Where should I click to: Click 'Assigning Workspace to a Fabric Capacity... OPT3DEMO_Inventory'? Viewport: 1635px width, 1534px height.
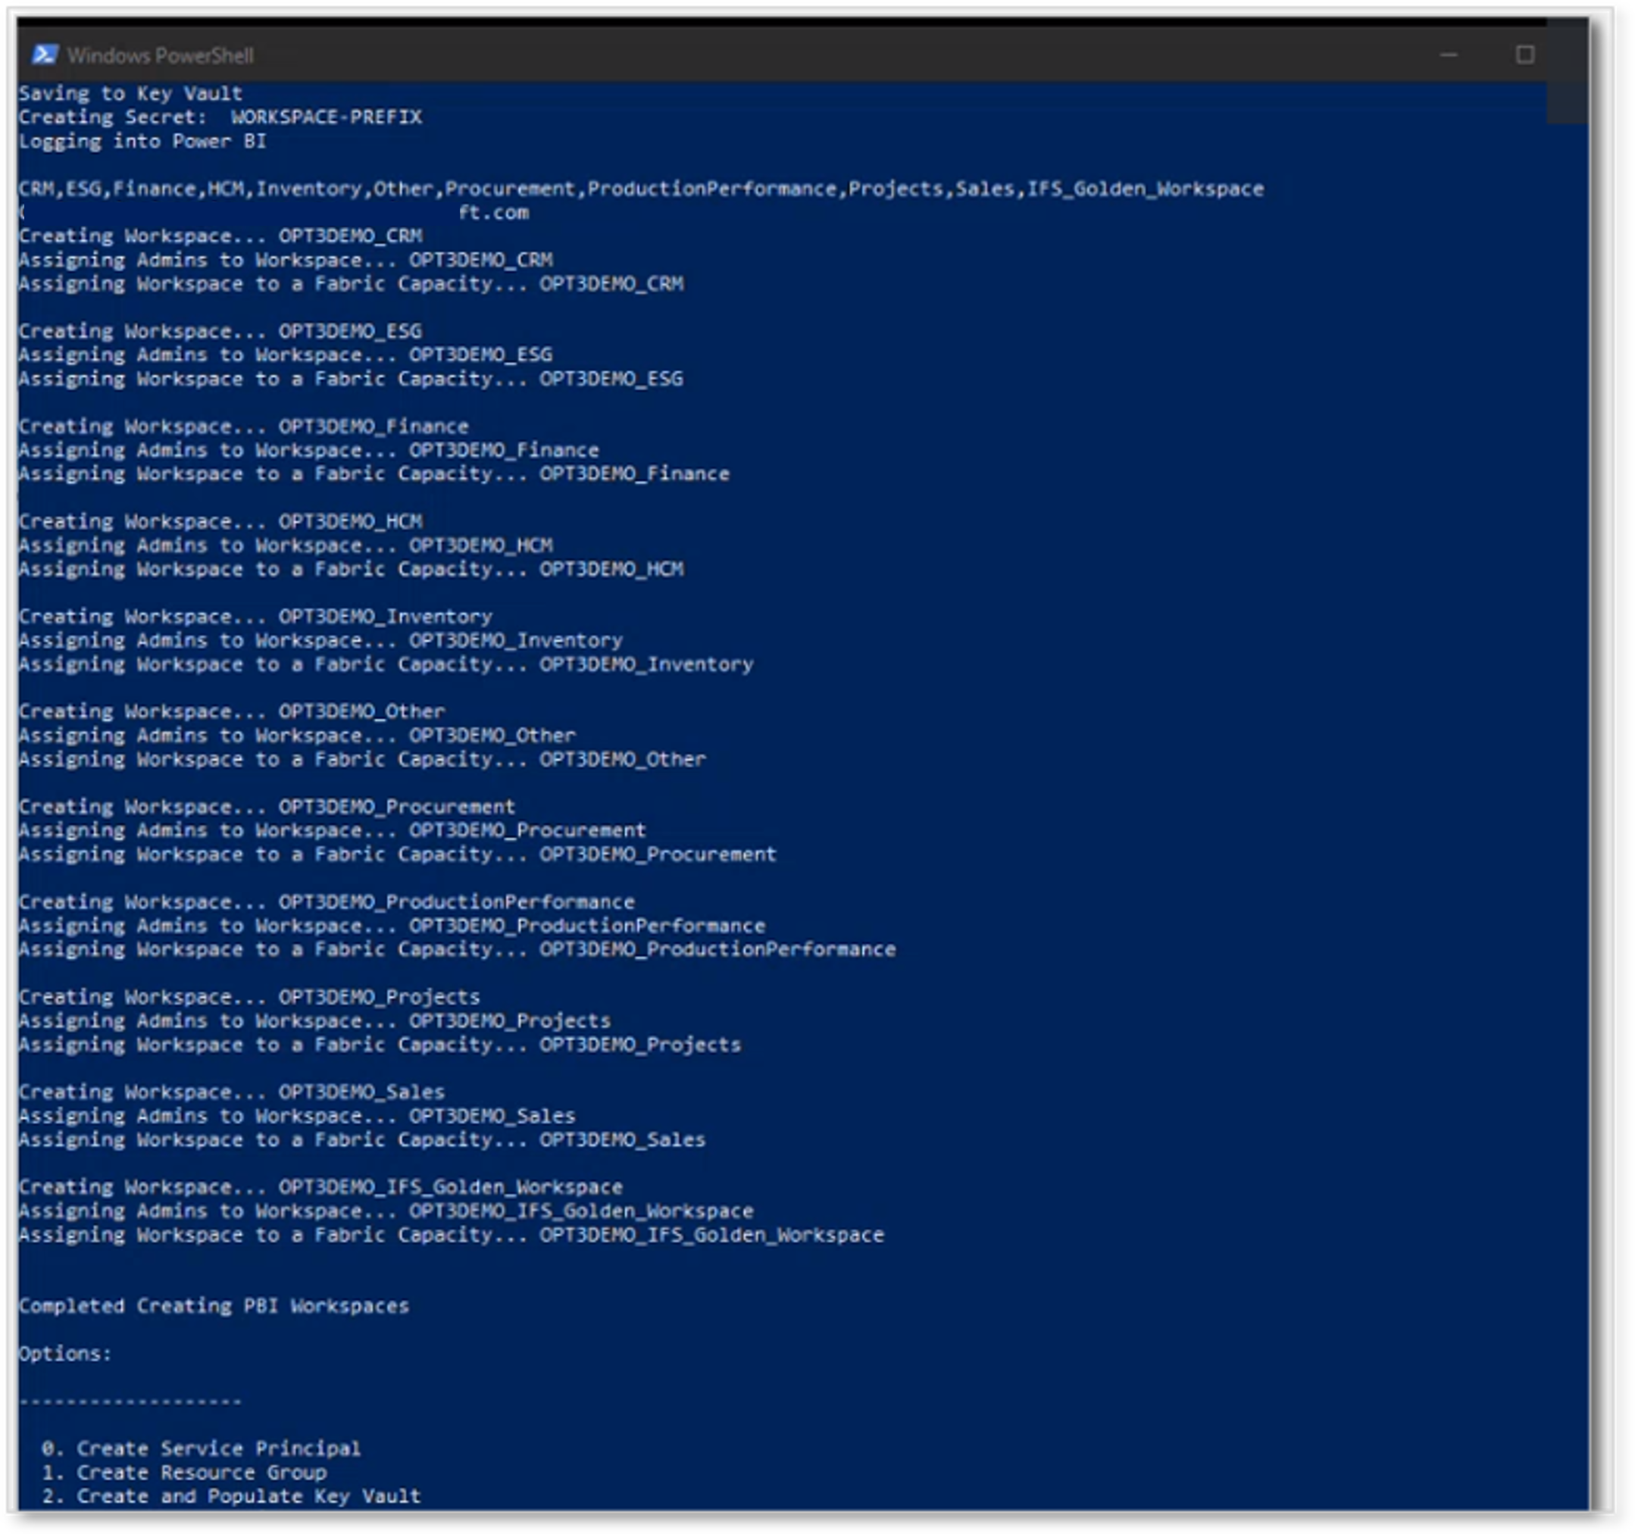click(386, 664)
